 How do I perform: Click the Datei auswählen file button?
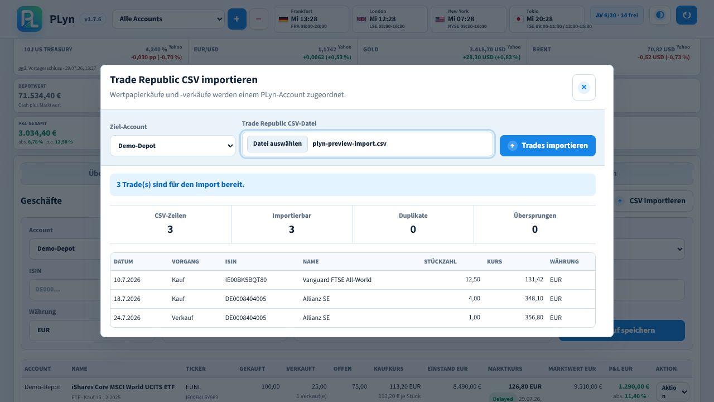(277, 144)
